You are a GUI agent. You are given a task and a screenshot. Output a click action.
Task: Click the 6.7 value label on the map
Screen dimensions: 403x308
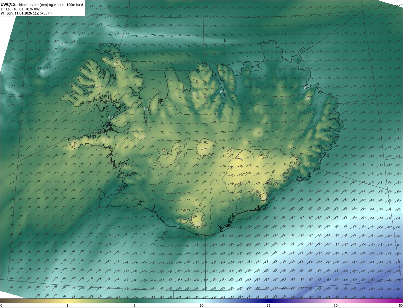point(307,88)
